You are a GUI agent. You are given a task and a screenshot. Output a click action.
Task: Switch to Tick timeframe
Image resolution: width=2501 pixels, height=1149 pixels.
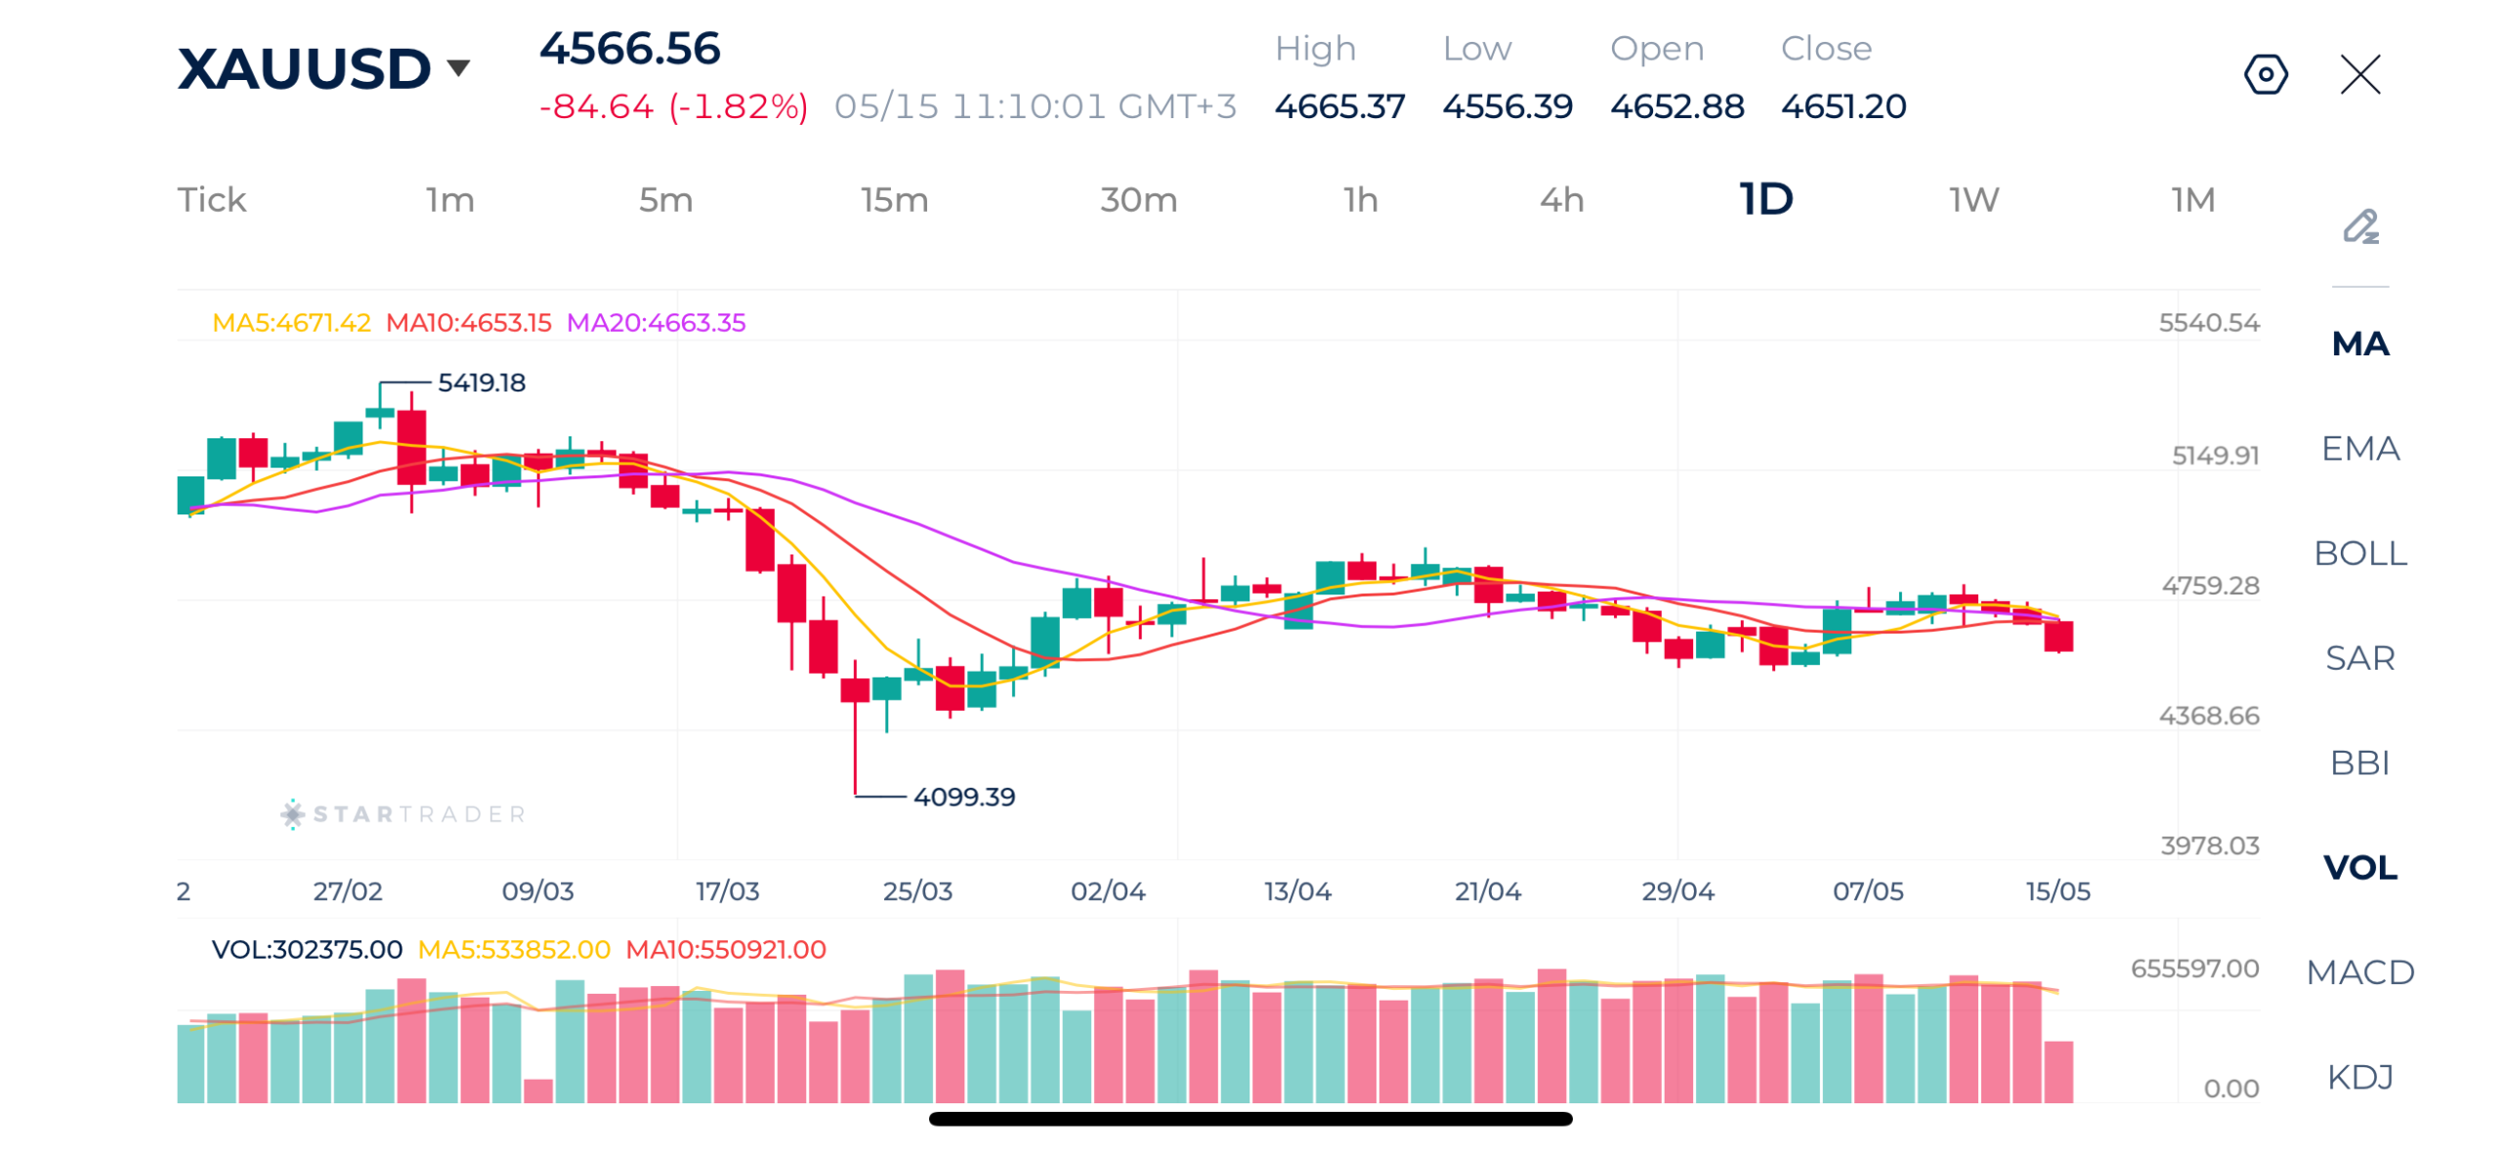point(210,199)
